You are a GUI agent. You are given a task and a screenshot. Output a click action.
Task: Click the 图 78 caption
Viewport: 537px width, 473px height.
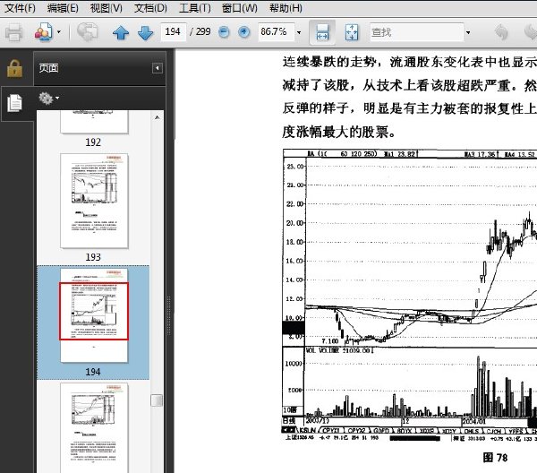tap(495, 457)
